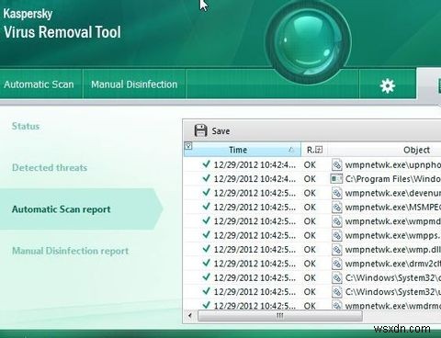441x338 pixels.
Task: Open the Detected threats section
Action: pyautogui.click(x=50, y=167)
